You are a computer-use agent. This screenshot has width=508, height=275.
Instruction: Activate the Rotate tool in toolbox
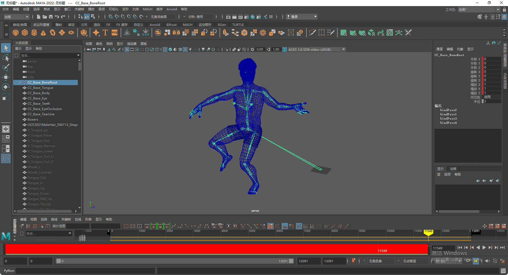[6, 87]
